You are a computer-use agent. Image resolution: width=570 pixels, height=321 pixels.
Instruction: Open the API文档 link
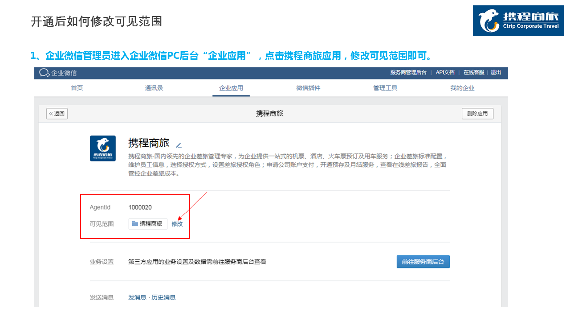tap(445, 73)
